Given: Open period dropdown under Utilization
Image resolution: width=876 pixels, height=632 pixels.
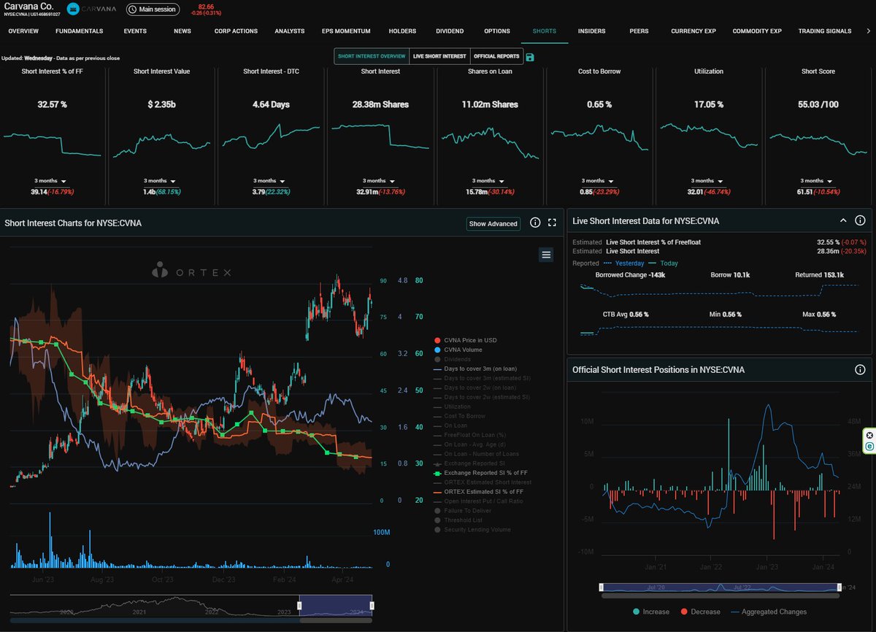Looking at the screenshot, I should click(707, 180).
